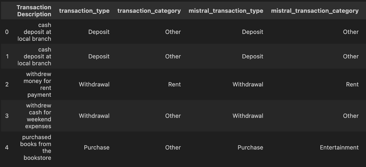Select row index 0
366x167 pixels.
(7, 32)
